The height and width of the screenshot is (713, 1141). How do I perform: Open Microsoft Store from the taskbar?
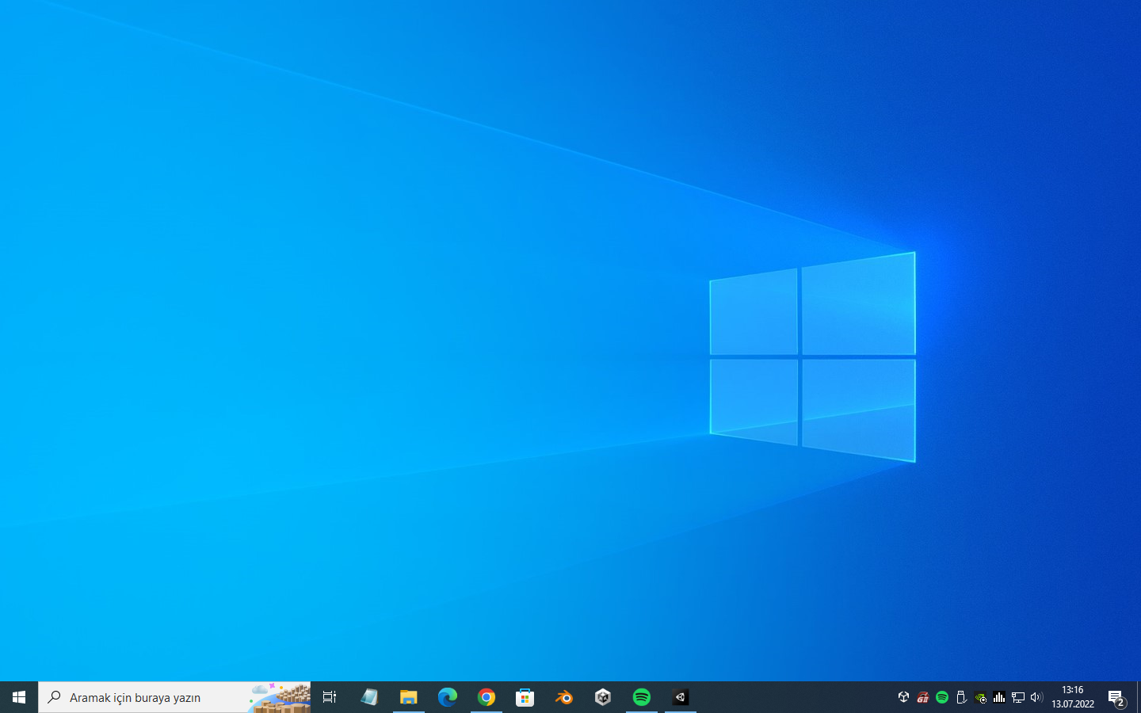[x=525, y=697]
